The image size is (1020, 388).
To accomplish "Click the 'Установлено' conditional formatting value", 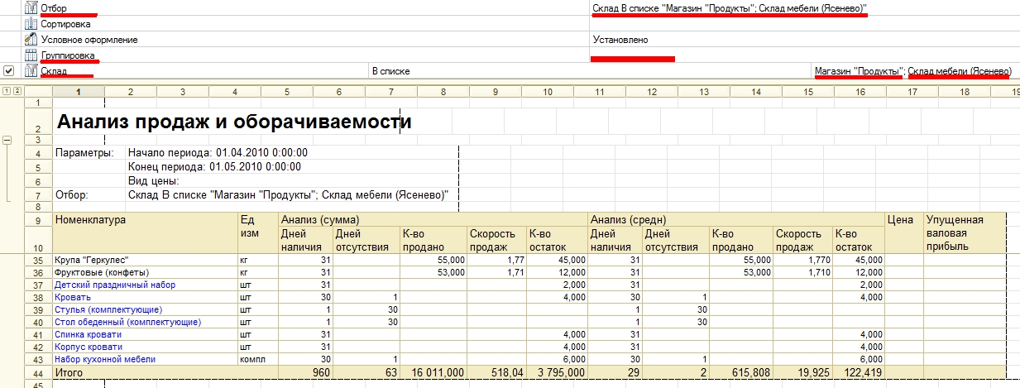I will point(620,40).
